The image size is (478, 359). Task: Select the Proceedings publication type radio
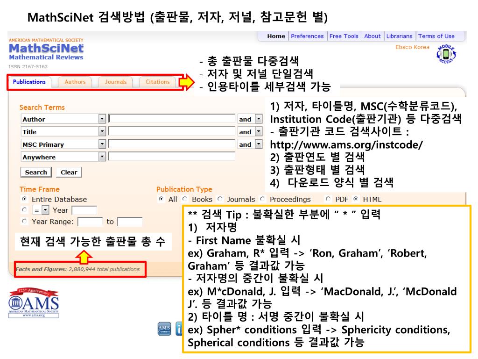click(262, 199)
